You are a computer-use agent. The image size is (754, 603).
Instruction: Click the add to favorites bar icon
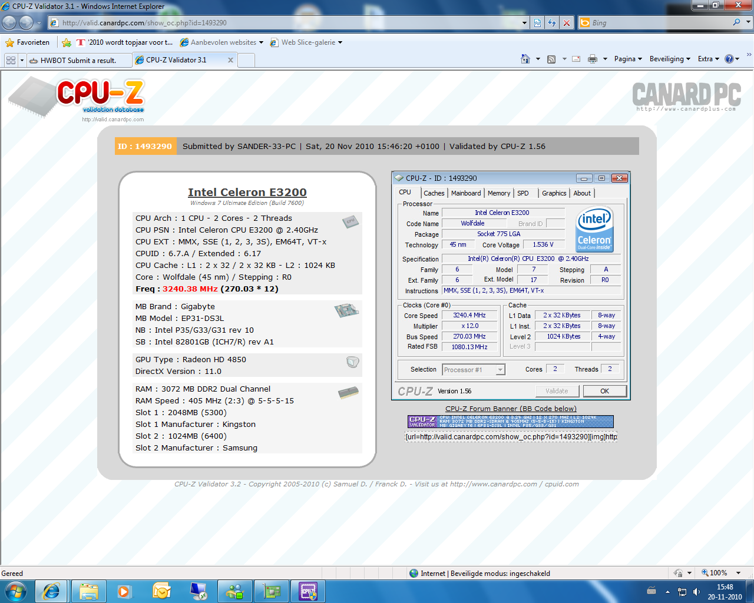coord(67,42)
